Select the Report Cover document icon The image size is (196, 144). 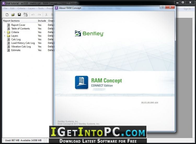(9, 25)
